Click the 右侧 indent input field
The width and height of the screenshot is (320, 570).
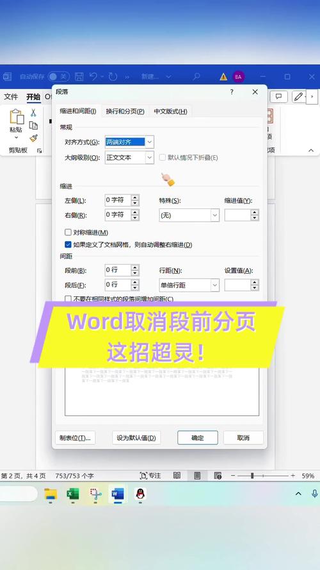point(118,215)
